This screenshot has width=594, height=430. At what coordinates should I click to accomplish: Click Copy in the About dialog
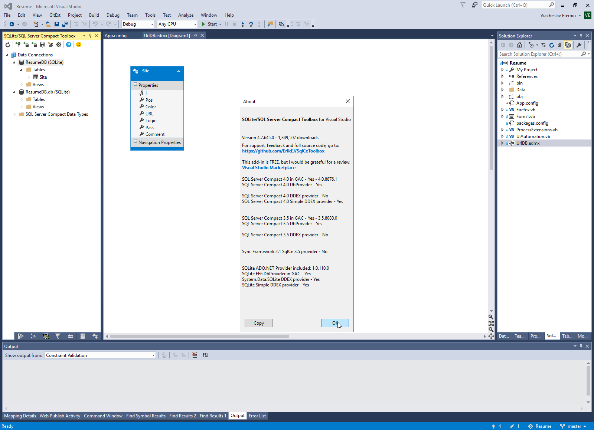coord(259,323)
